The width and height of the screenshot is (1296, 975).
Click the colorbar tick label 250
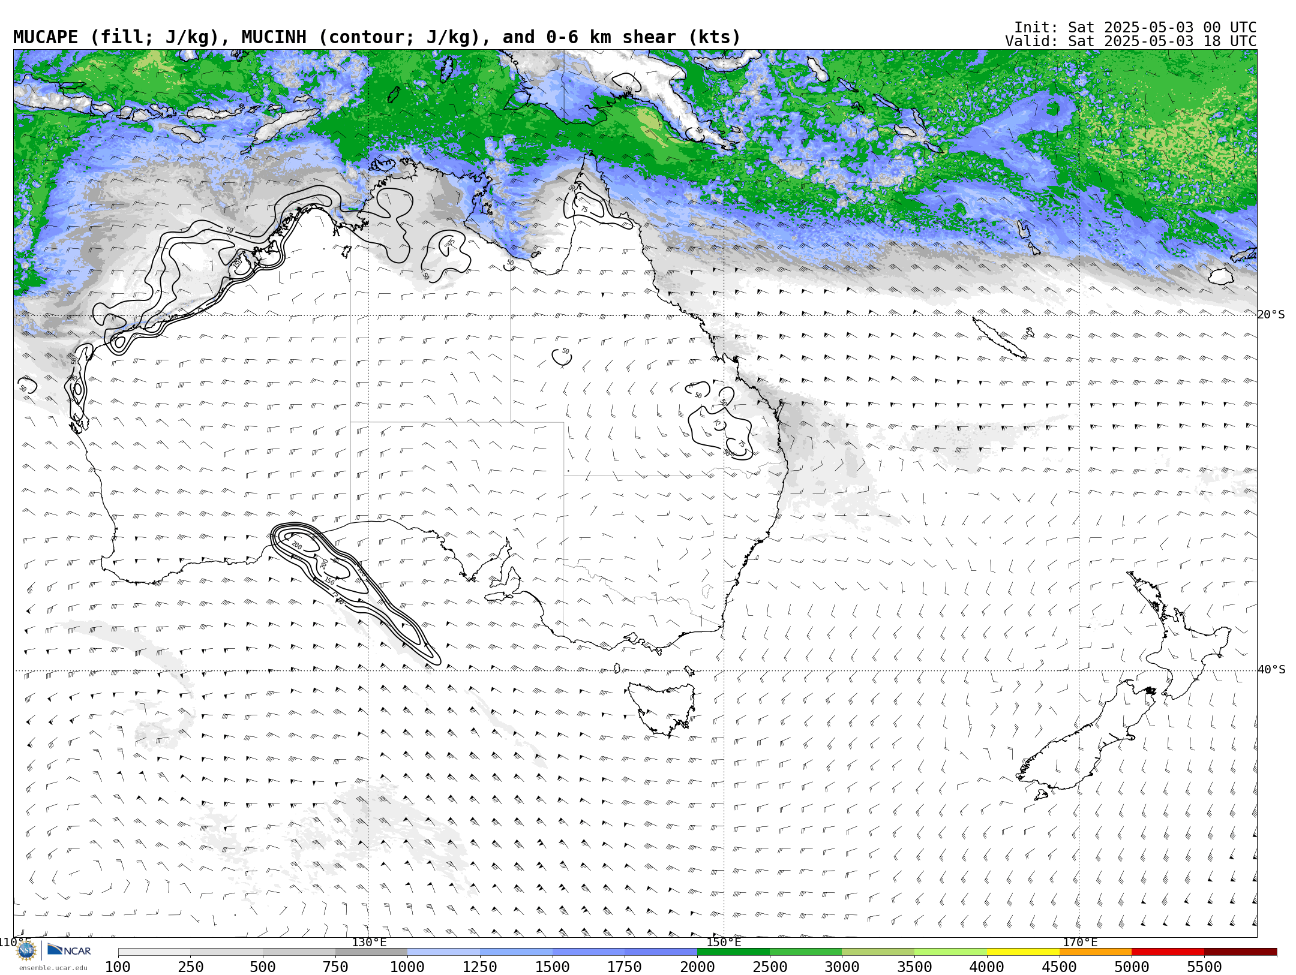click(x=190, y=967)
